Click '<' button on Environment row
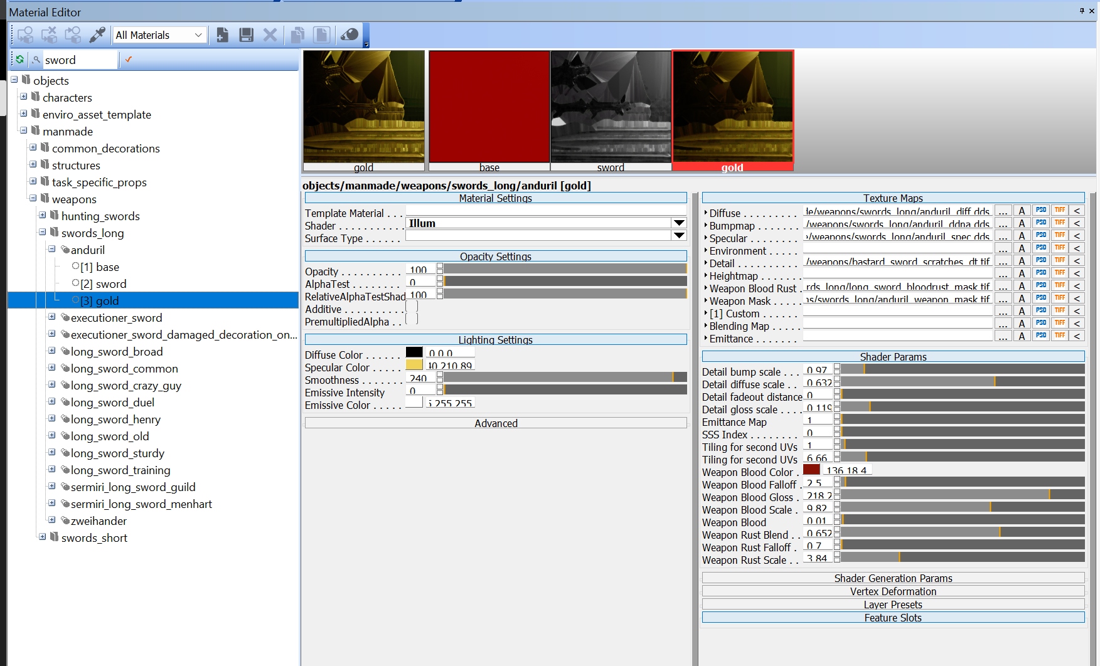Screen dimensions: 1100x666 click(x=1077, y=248)
